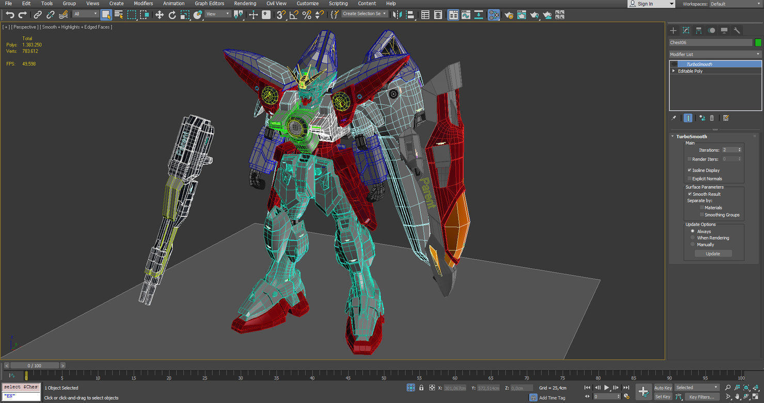Screen dimensions: 764x403
Task: Open the Sign In dropdown
Action: coord(651,4)
